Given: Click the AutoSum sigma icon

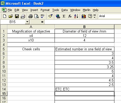Looking at the screenshot, I should point(64,16).
